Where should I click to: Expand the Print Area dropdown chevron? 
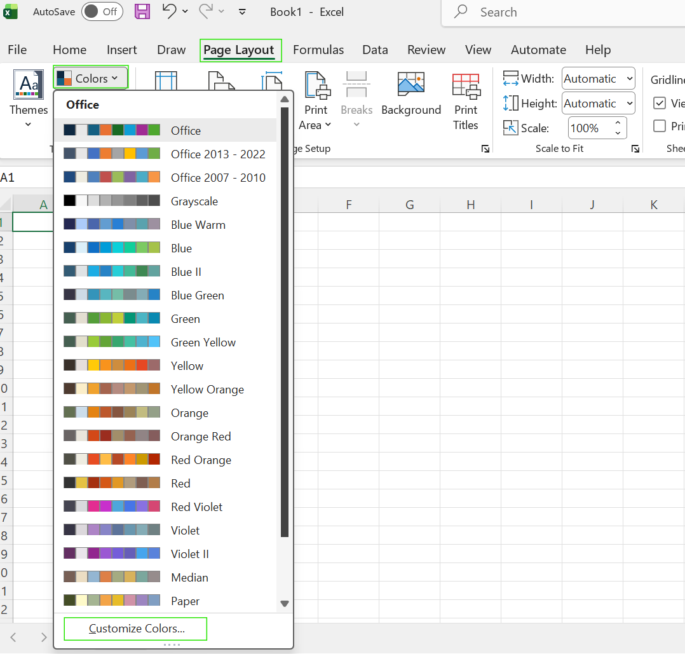[328, 125]
